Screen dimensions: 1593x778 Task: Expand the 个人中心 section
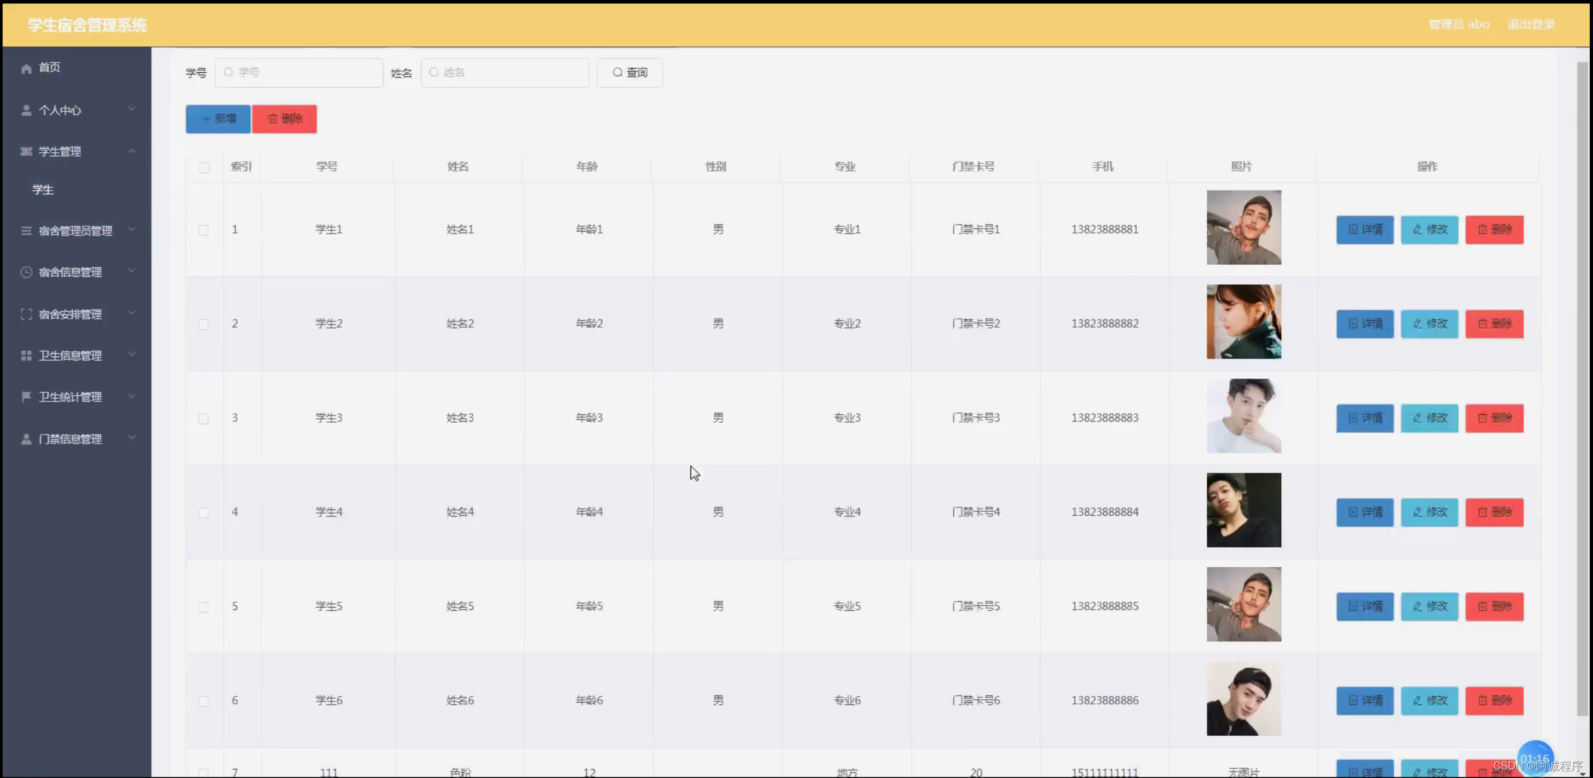(x=132, y=109)
